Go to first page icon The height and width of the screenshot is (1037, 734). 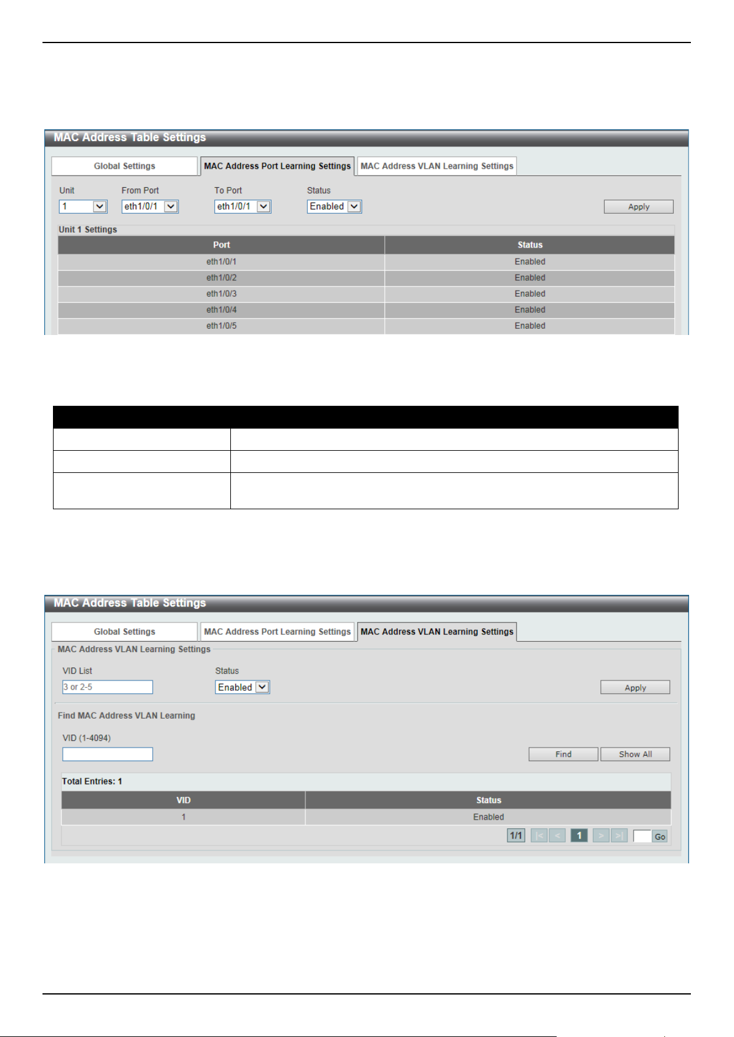(x=539, y=836)
